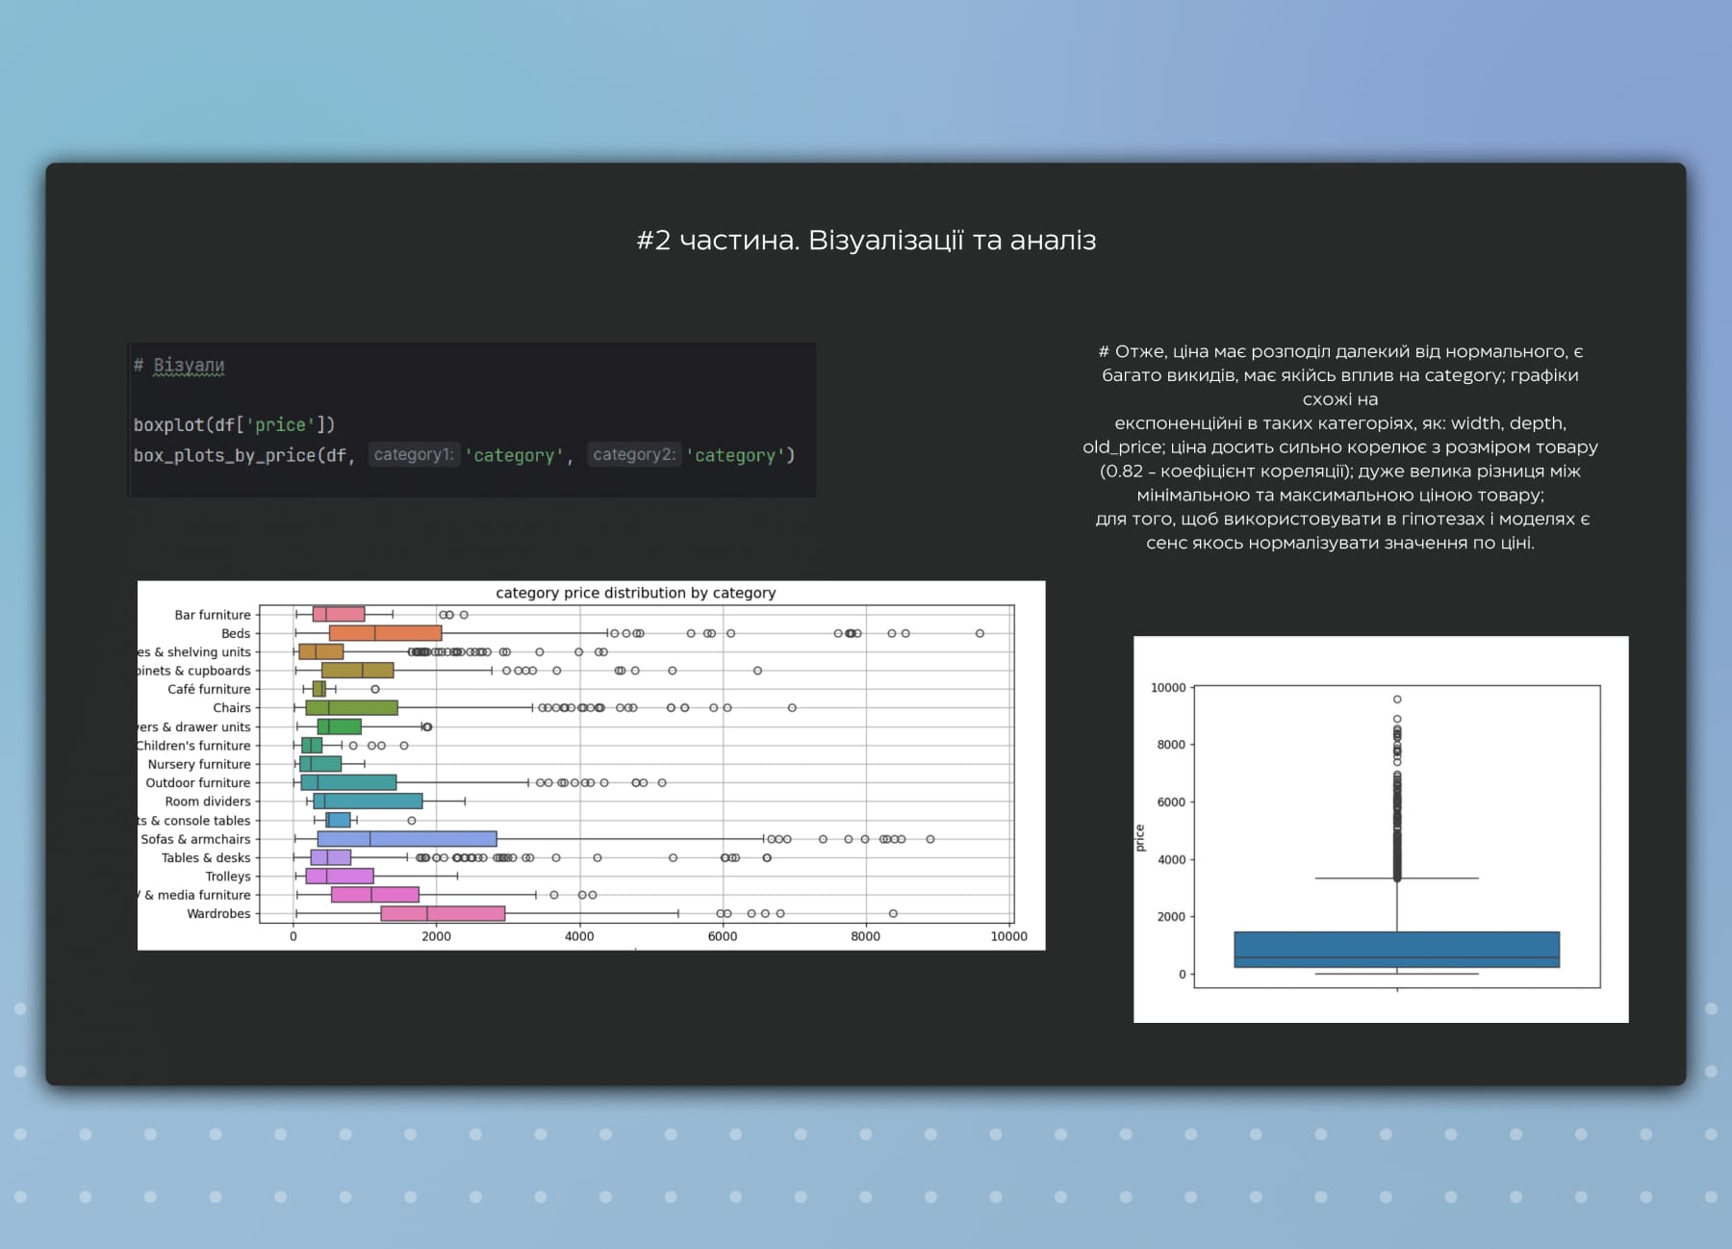
Task: Click y-axis tick 4000 in the price boxplot
Action: (1172, 859)
